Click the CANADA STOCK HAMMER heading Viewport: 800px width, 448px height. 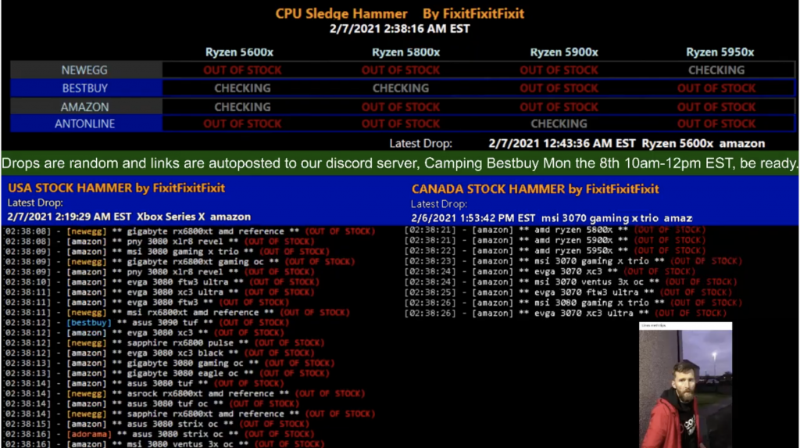tap(535, 189)
